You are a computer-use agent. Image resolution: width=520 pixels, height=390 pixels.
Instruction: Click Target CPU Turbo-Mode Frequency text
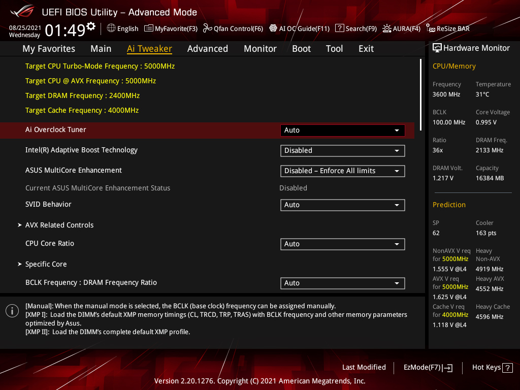pos(100,67)
